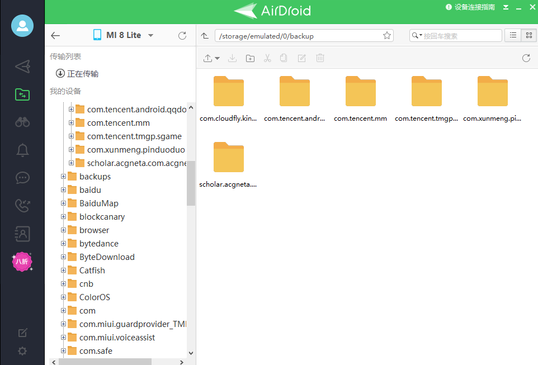Open settings gear in sidebar
The height and width of the screenshot is (365, 538).
(x=22, y=351)
